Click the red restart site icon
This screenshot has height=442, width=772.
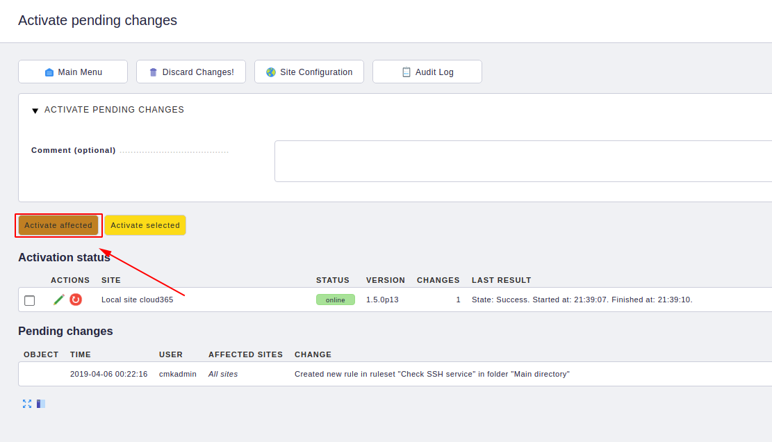point(76,300)
